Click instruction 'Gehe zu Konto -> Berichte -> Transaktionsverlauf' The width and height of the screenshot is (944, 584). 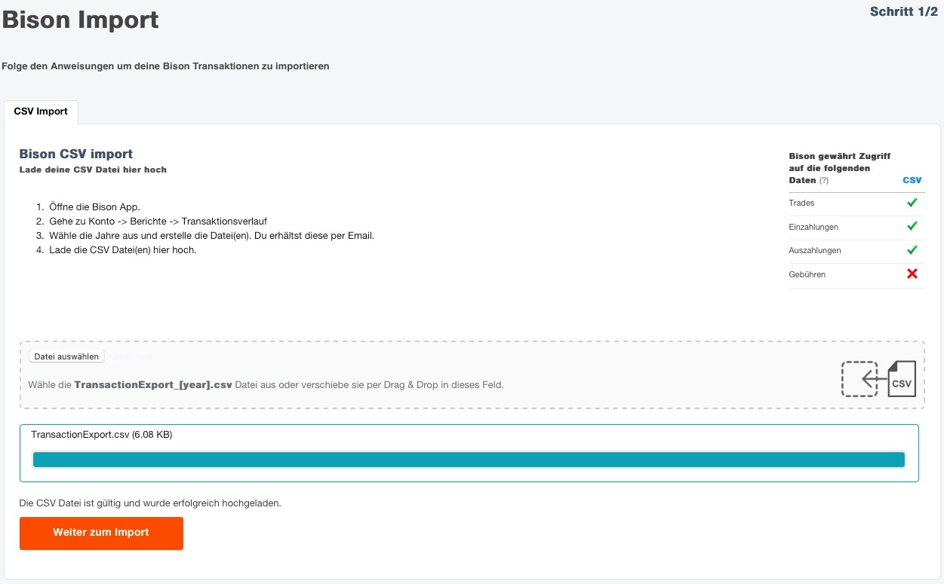pos(158,221)
